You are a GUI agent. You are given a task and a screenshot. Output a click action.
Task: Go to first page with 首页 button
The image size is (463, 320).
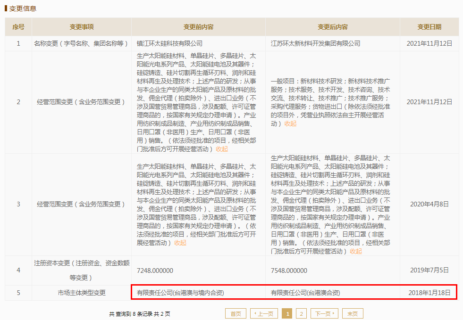236,313
